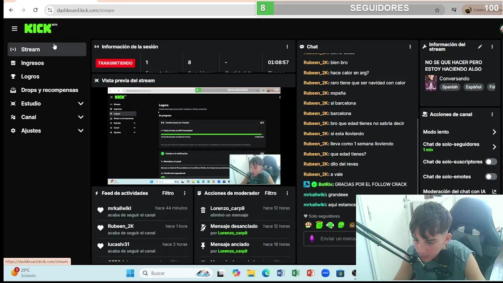Click the stream preview thumbnail
This screenshot has width=503, height=283.
point(194,136)
